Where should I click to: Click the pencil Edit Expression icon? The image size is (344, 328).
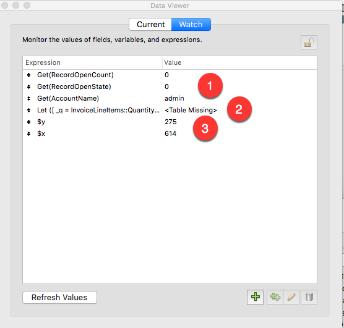pyautogui.click(x=291, y=297)
